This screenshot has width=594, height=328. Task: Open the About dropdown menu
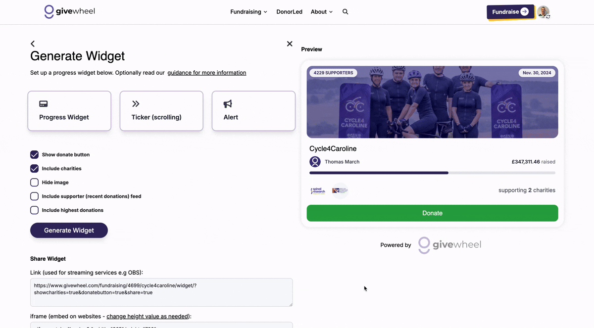pos(322,12)
